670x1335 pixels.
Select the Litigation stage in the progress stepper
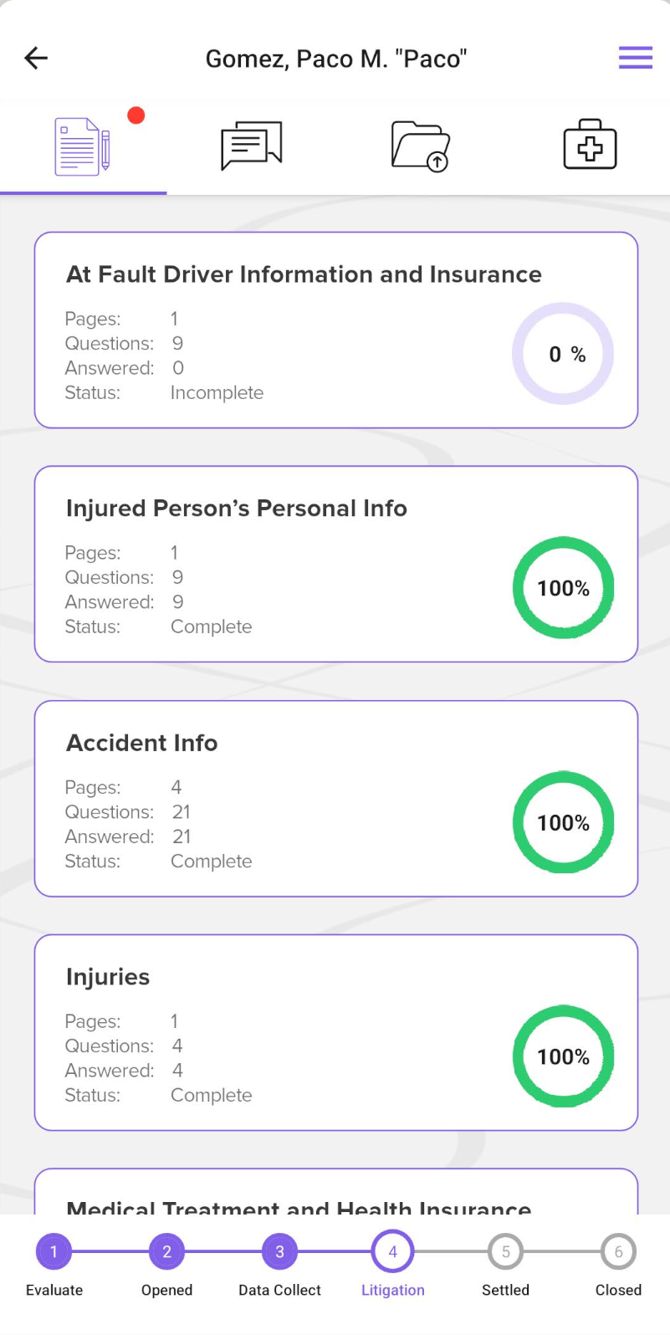click(x=392, y=1251)
